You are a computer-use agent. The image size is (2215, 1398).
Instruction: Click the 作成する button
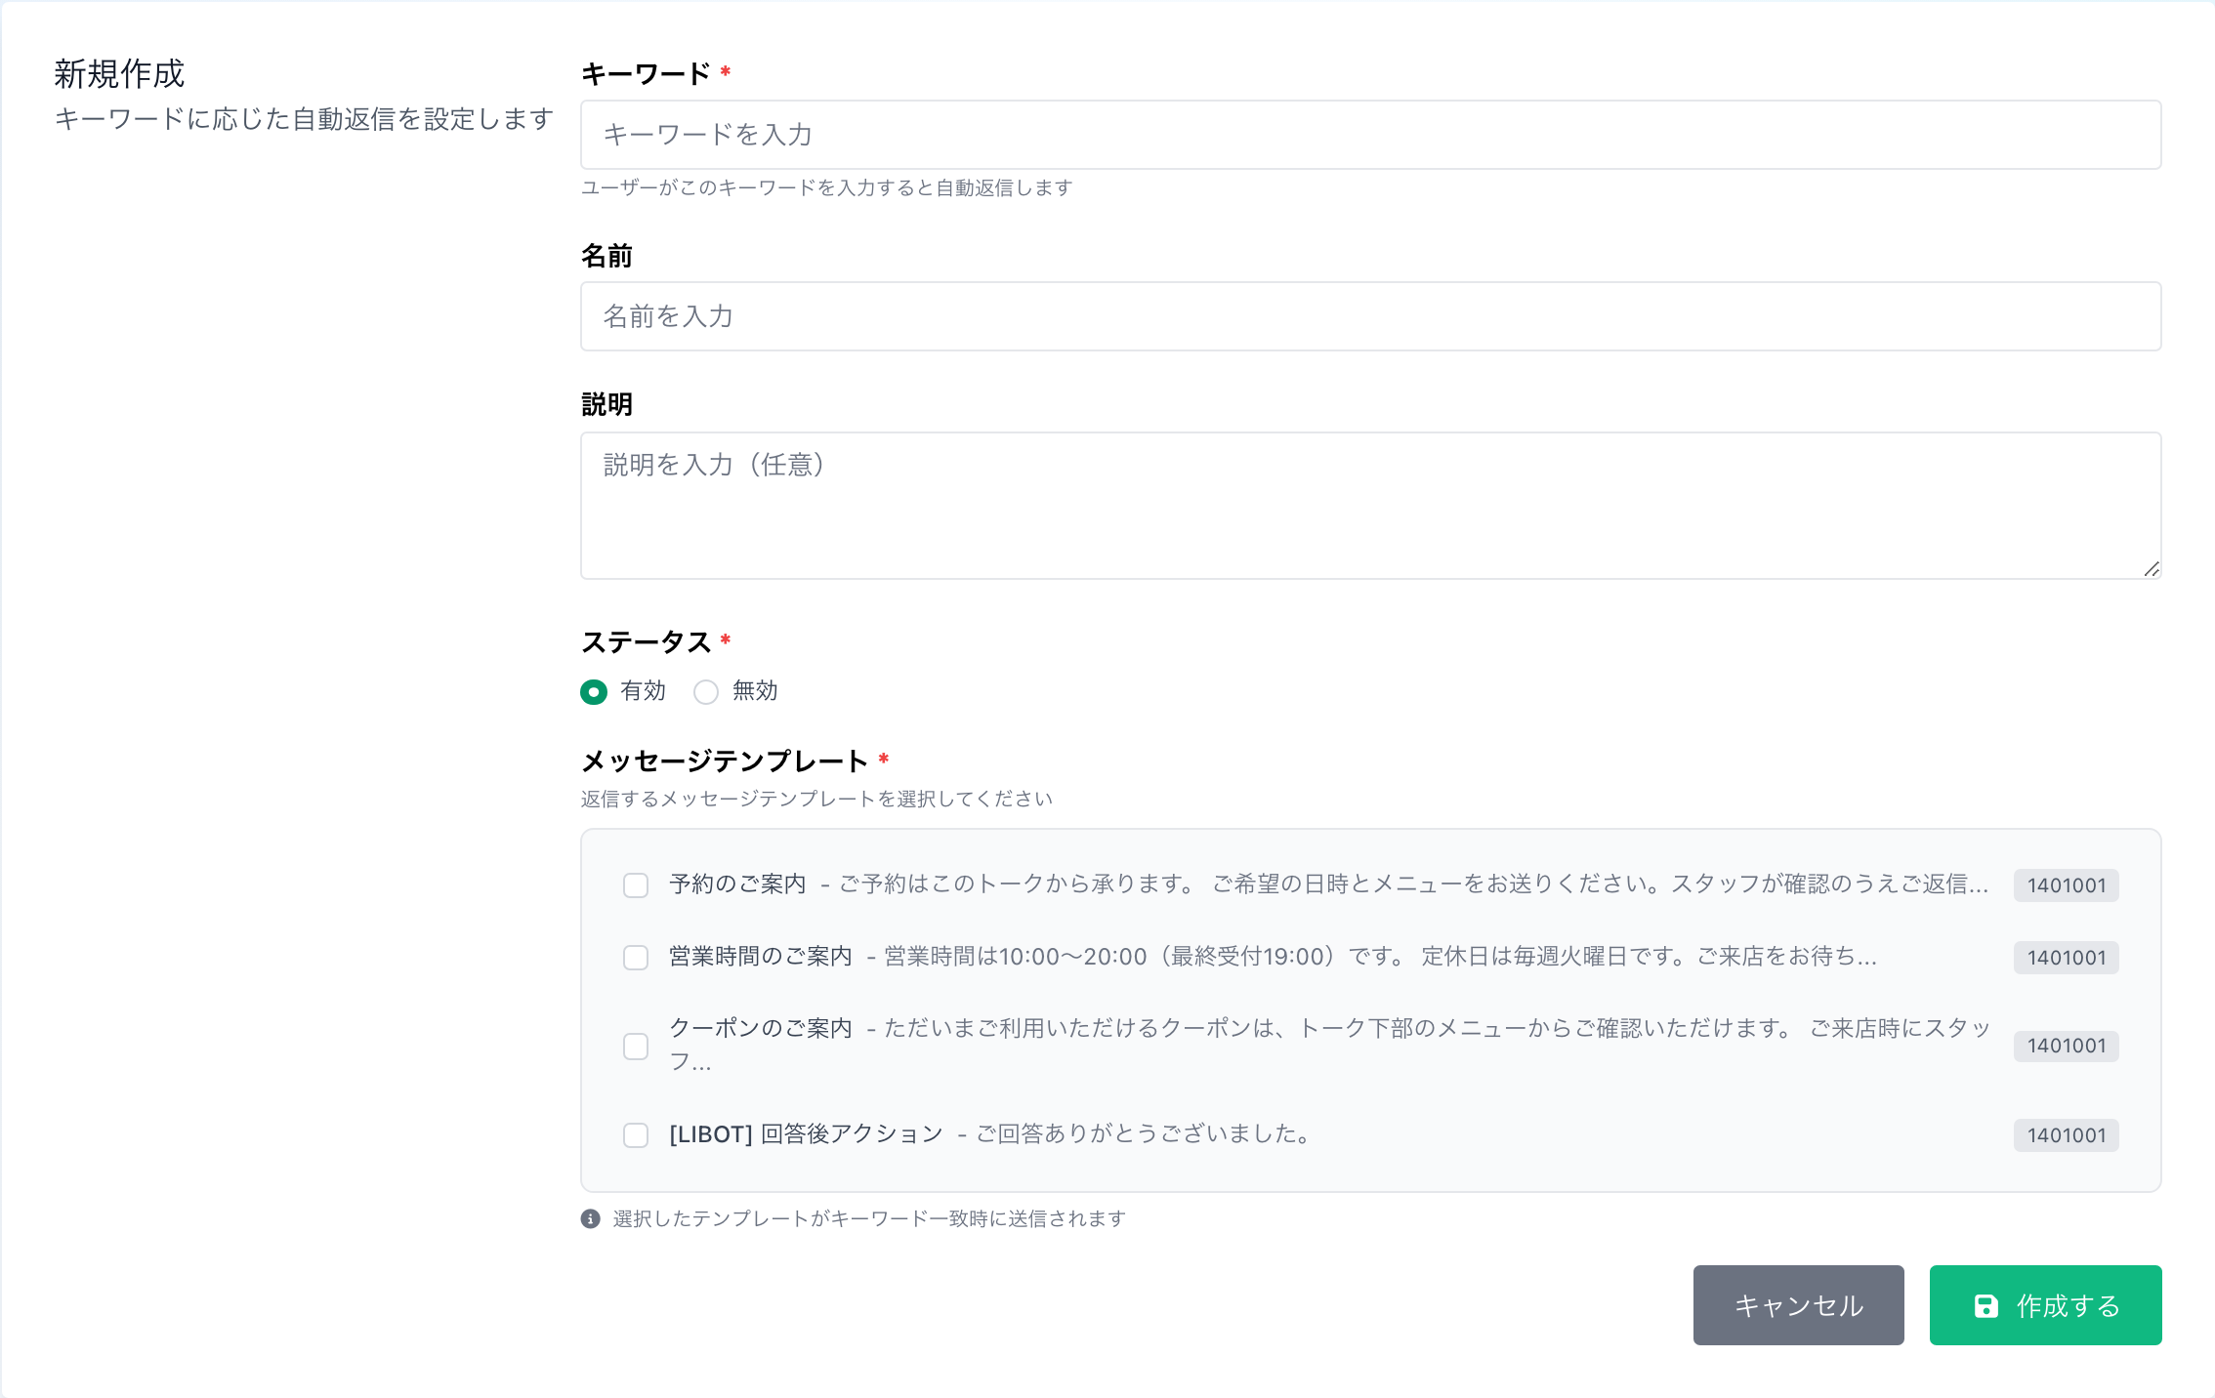point(2046,1305)
